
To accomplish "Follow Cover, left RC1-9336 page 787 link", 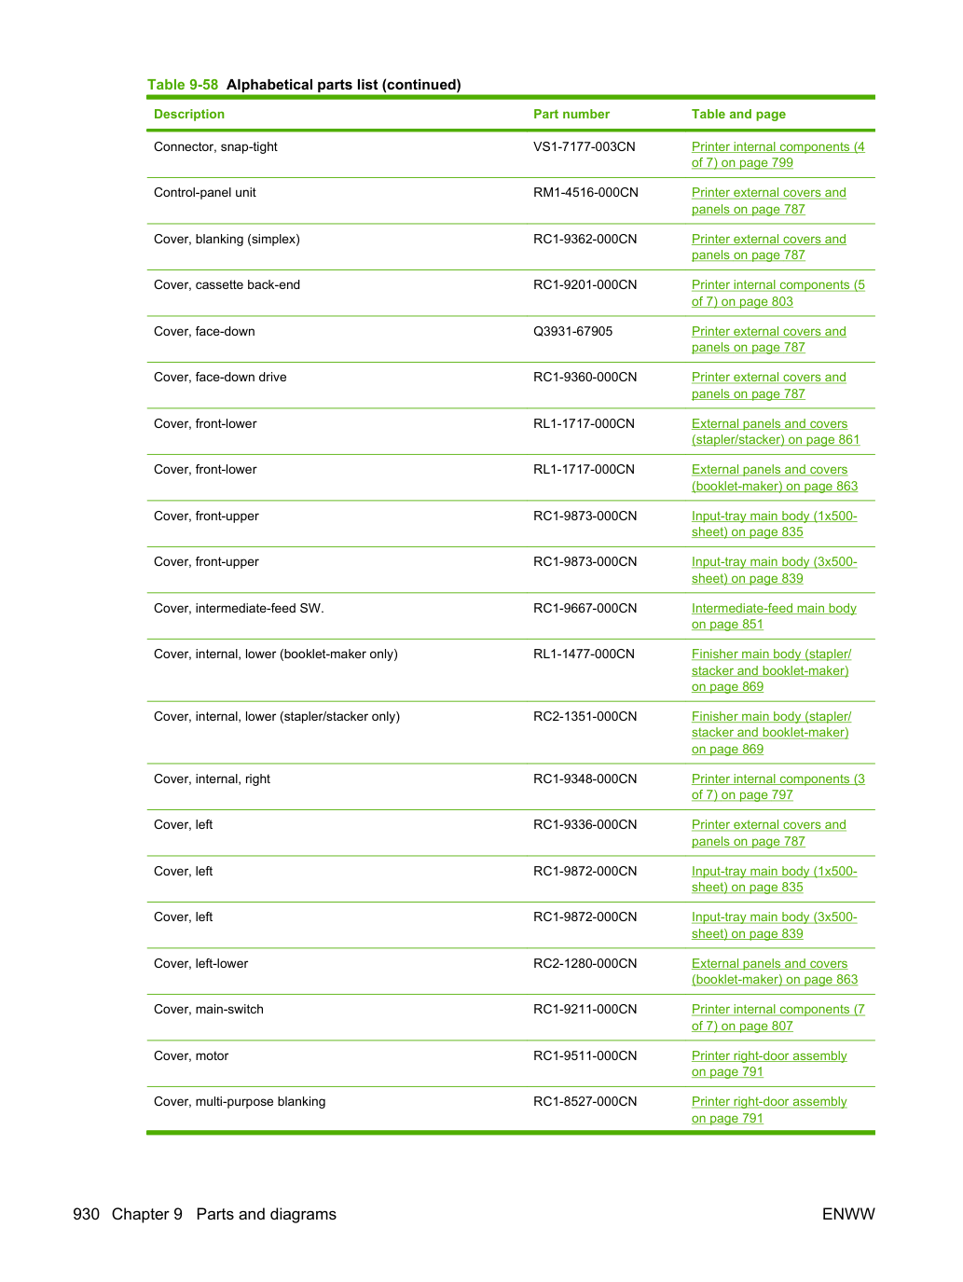I will tap(768, 833).
